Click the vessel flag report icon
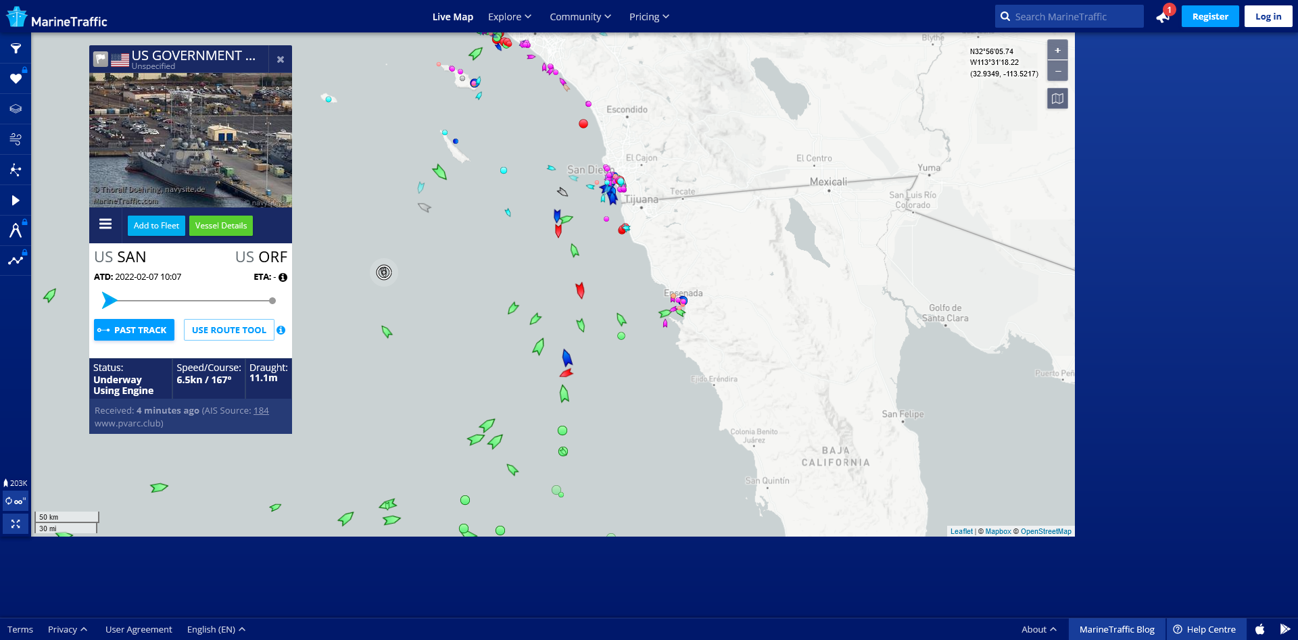1298x640 pixels. pyautogui.click(x=101, y=59)
